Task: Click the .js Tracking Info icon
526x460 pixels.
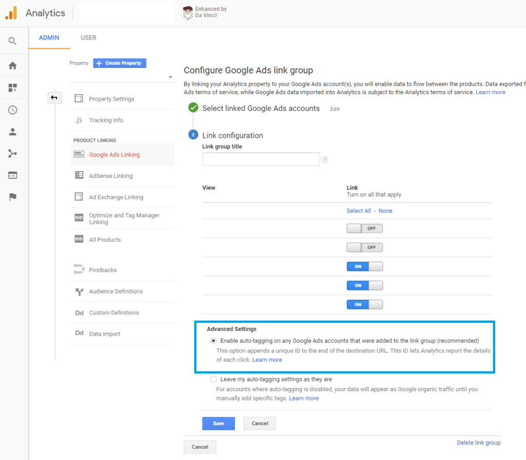Action: tap(79, 120)
